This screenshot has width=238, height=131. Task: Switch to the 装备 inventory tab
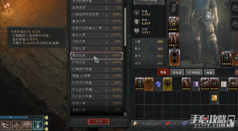[163, 72]
